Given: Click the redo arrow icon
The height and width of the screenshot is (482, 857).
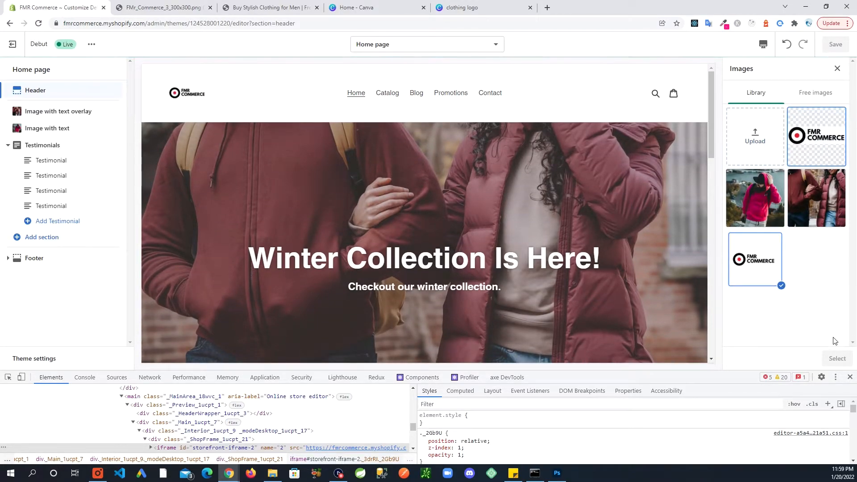Looking at the screenshot, I should pyautogui.click(x=803, y=44).
